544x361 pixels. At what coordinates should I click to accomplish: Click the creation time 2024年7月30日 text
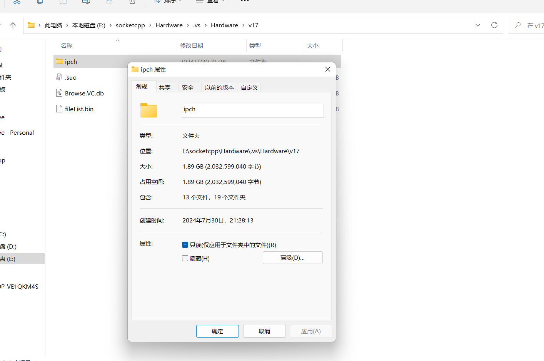pos(218,220)
